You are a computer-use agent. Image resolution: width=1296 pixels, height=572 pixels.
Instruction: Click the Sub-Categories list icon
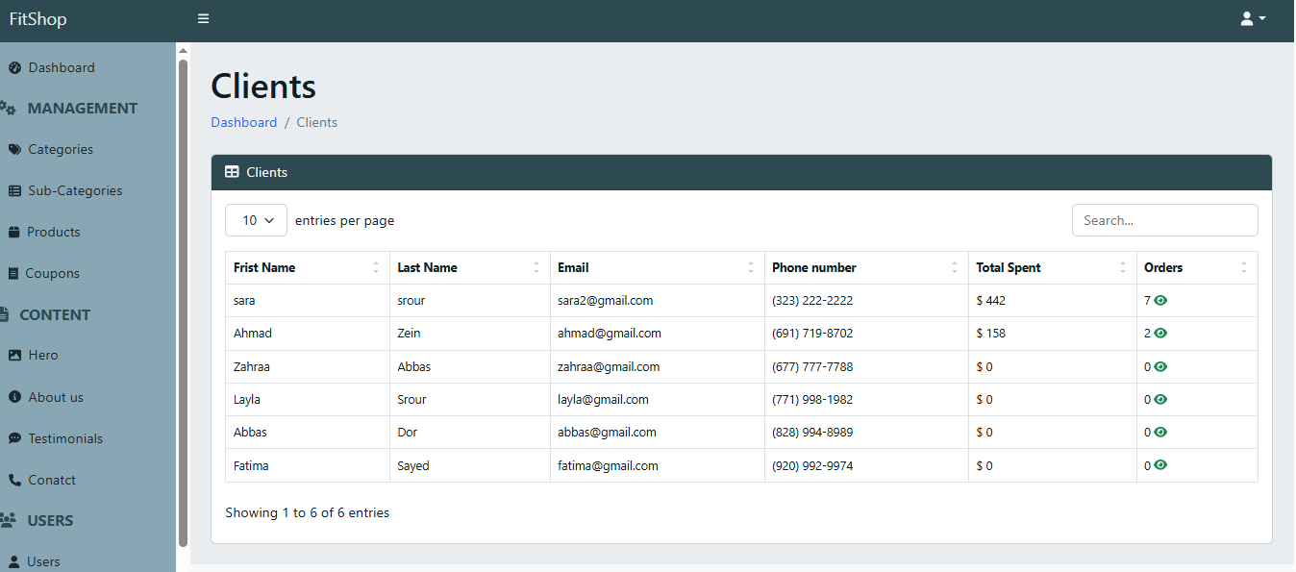tap(14, 191)
